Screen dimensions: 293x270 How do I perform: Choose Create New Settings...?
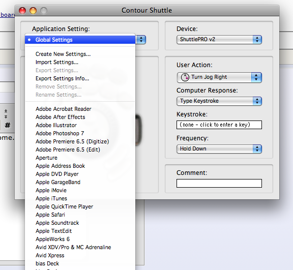(x=80, y=54)
